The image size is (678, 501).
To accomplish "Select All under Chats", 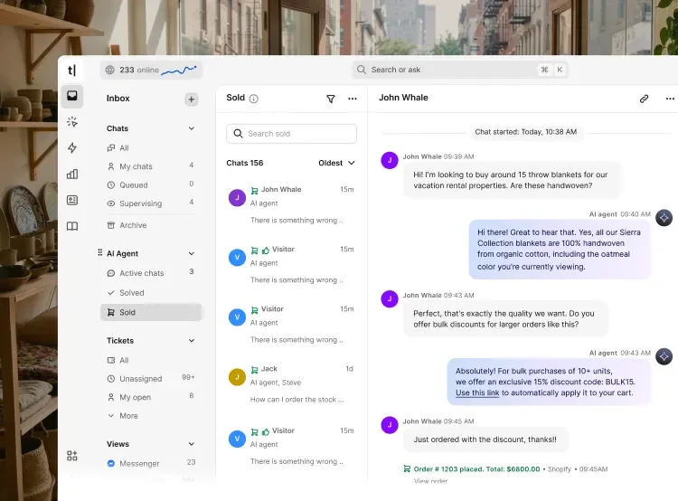I will 151,148.
